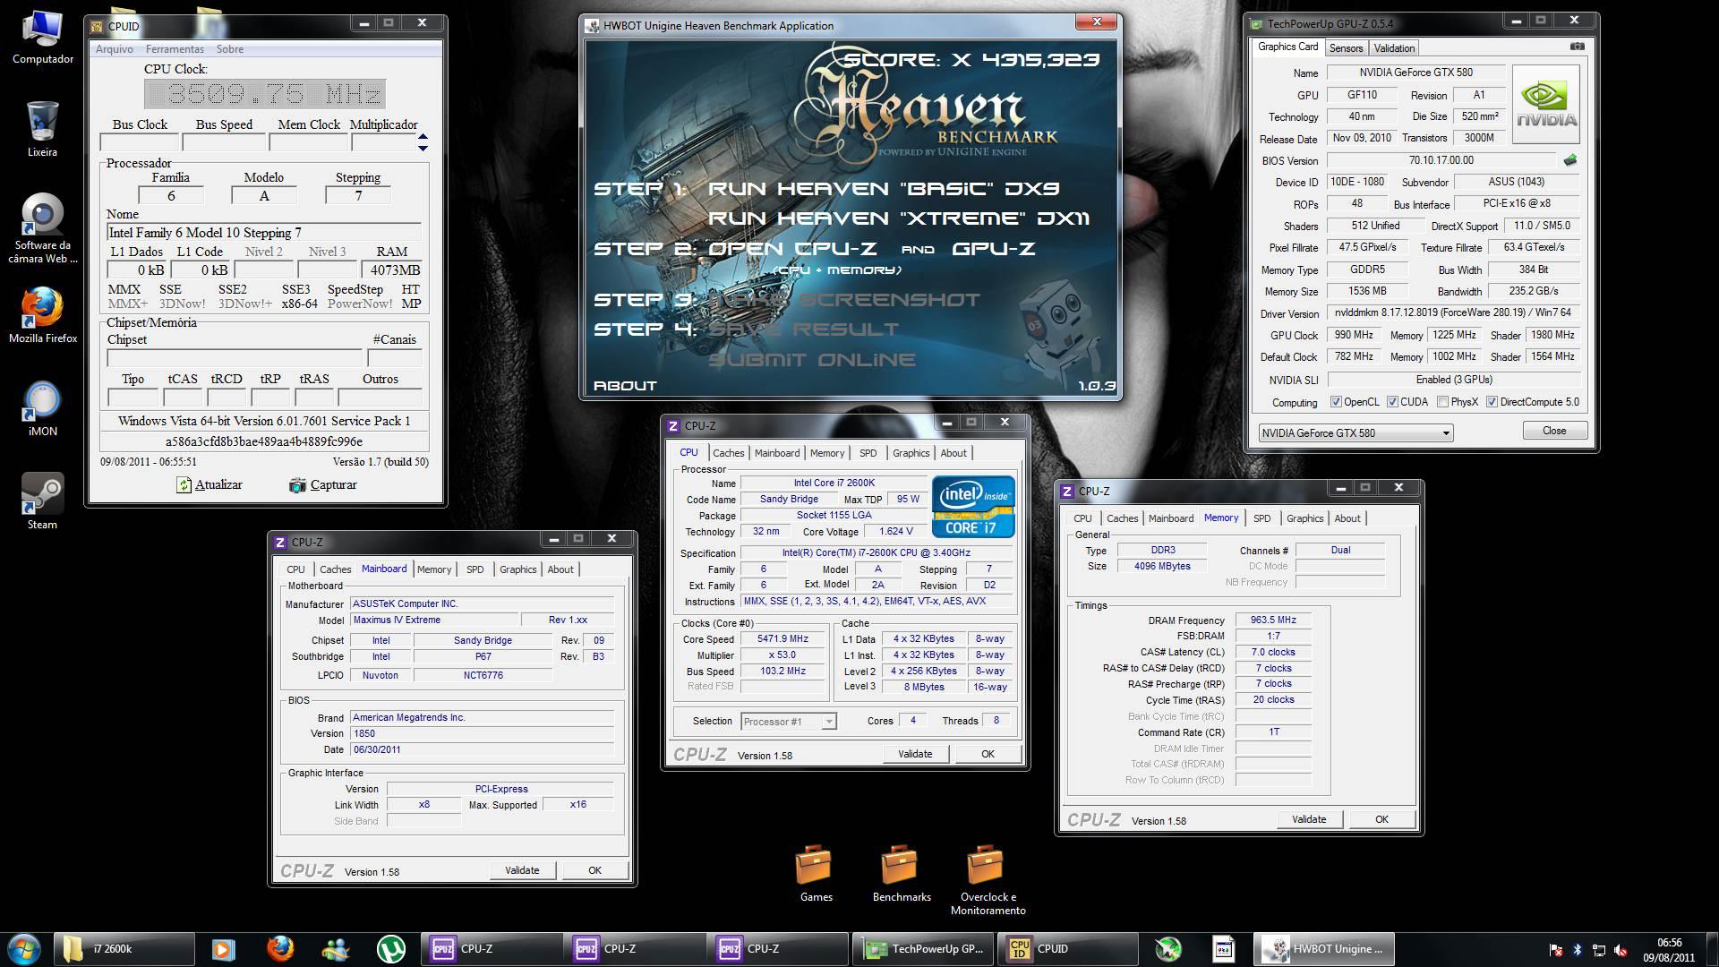The width and height of the screenshot is (1719, 967).
Task: Toggle the OpenCL checkbox in GPU-Z
Action: pos(1336,402)
